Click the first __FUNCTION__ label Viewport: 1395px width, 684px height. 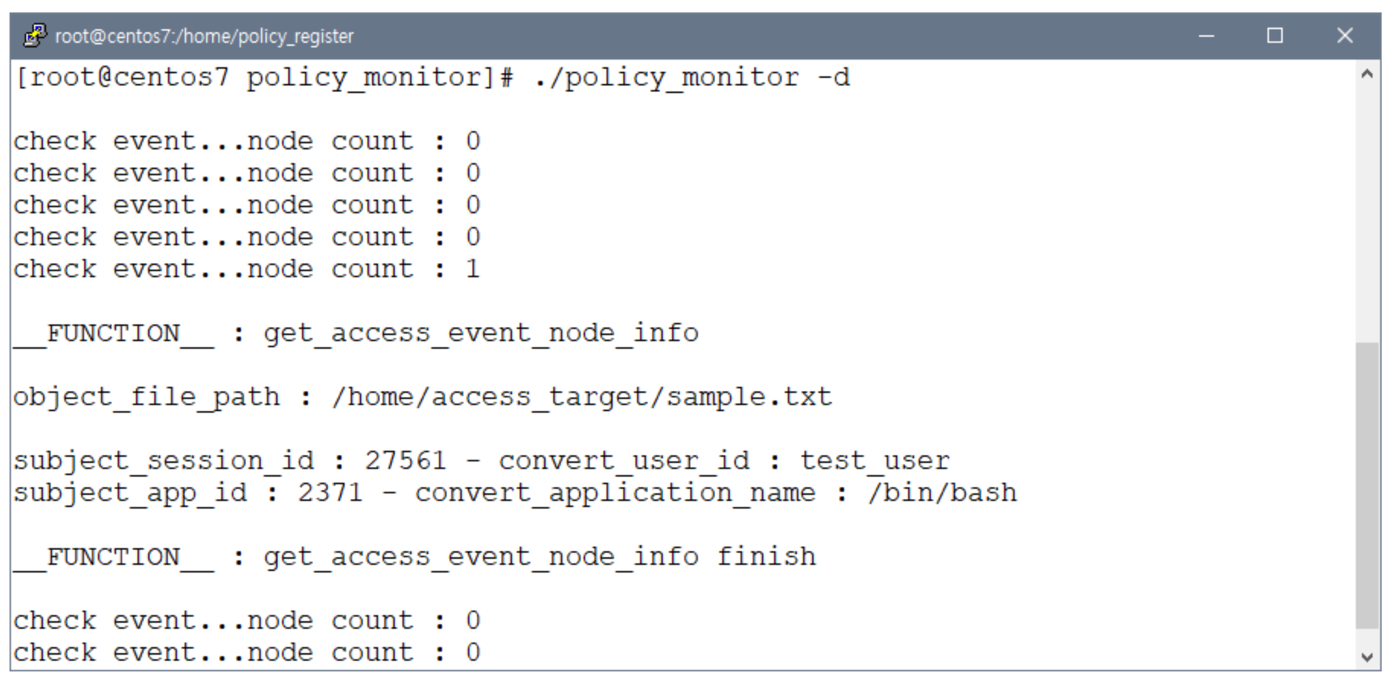click(x=114, y=333)
